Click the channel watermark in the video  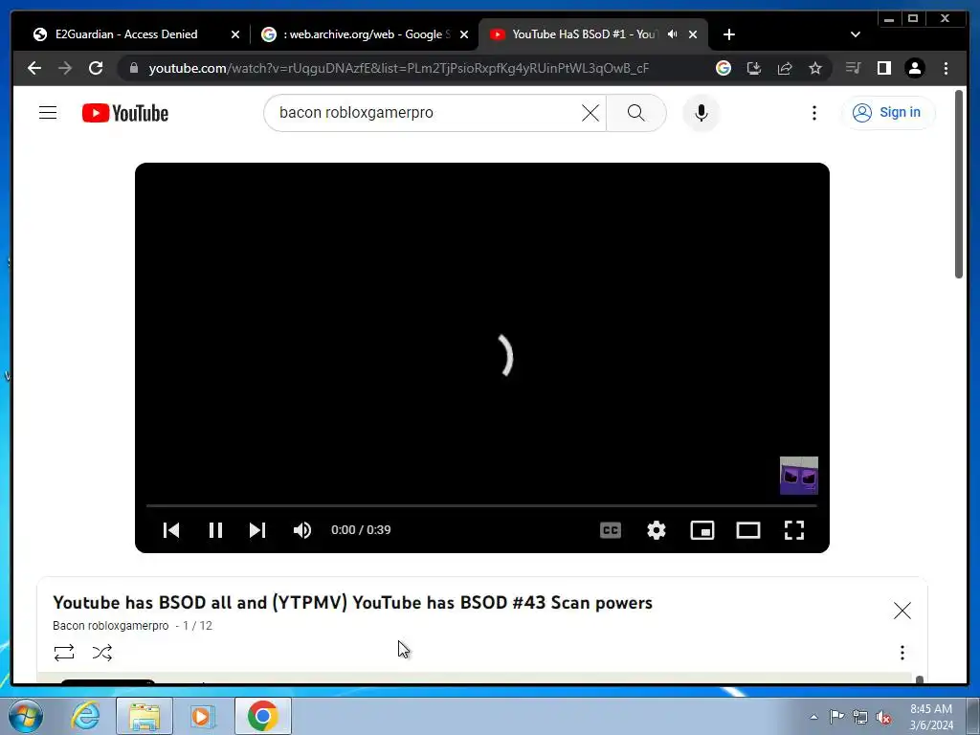799,476
